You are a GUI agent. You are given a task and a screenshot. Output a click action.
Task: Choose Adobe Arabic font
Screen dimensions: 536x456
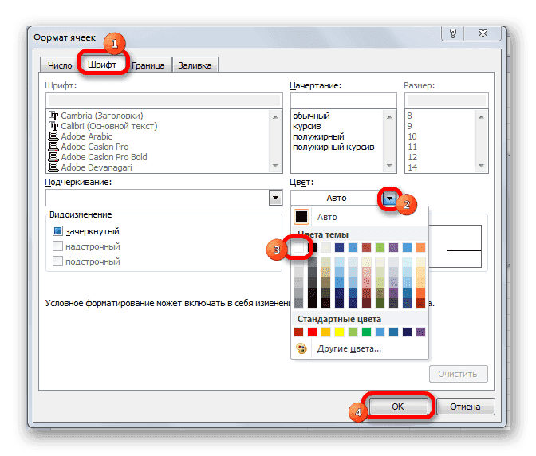point(86,136)
